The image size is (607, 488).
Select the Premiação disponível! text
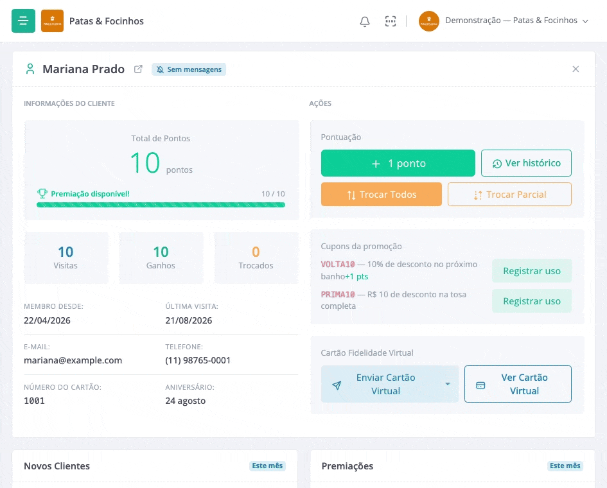coord(90,194)
